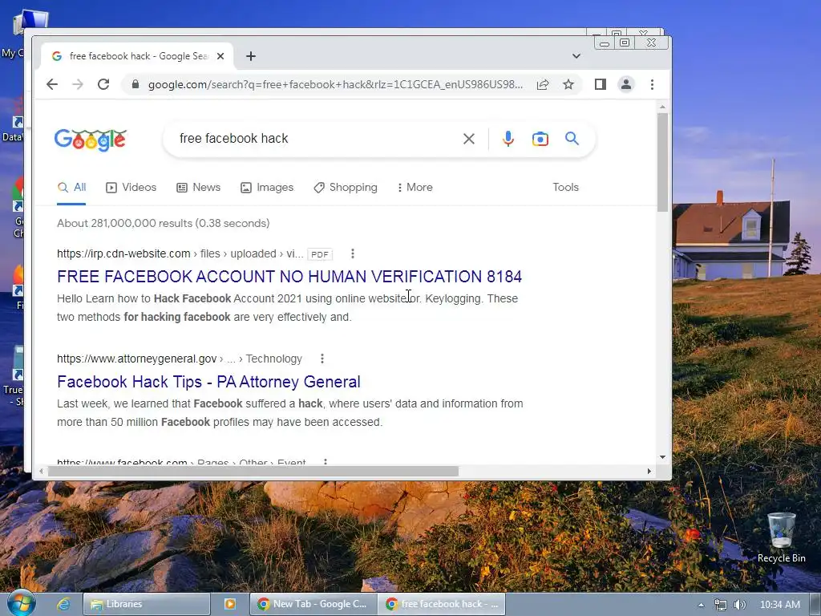
Task: Clear the search box with the X
Action: pos(468,139)
